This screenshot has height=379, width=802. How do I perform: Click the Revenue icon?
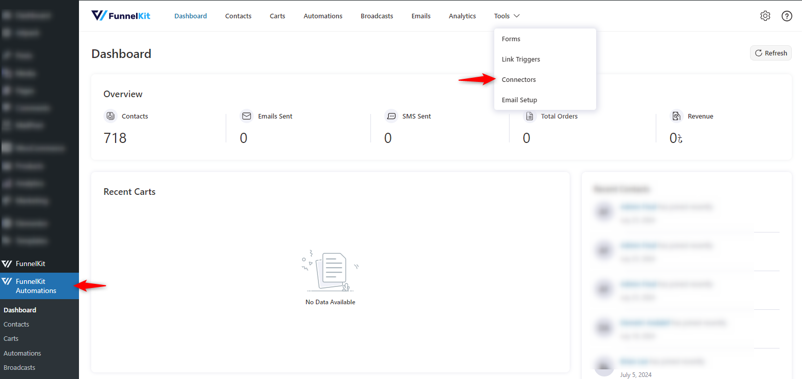(676, 116)
